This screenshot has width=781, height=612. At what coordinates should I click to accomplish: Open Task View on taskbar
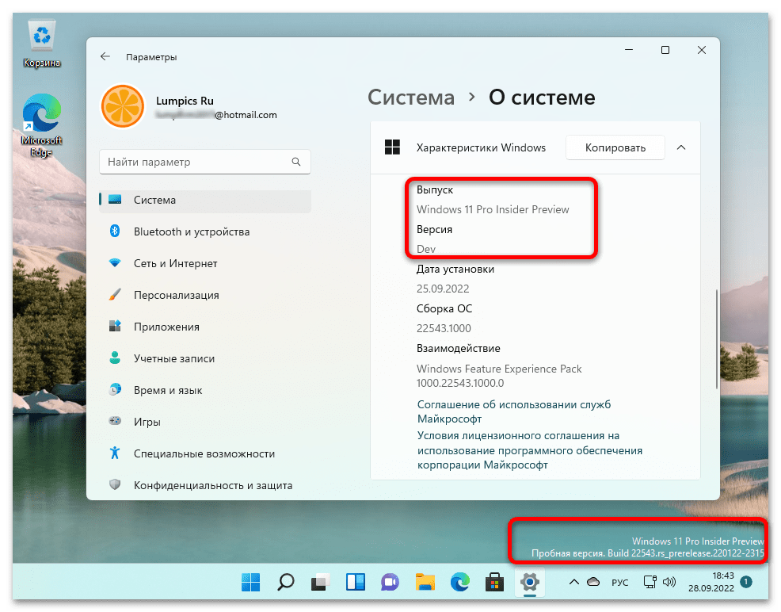(320, 582)
